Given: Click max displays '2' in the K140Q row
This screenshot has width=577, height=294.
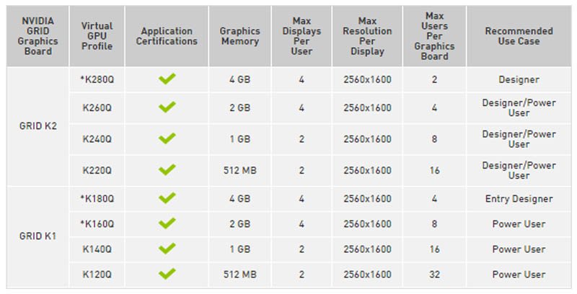Looking at the screenshot, I should pos(301,249).
